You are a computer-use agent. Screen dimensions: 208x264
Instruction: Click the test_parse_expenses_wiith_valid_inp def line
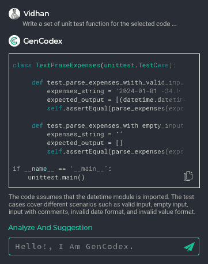pos(107,82)
